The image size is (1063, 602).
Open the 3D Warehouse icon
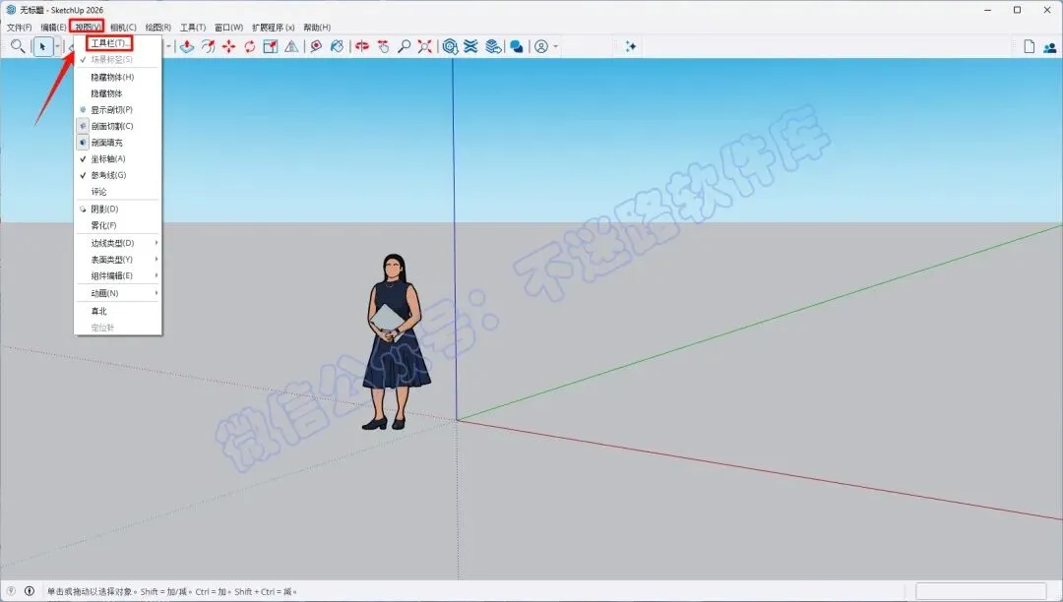(450, 46)
